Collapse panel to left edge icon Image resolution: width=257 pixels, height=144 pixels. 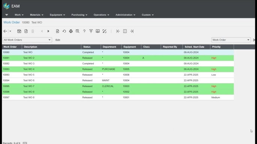pyautogui.click(x=118, y=31)
